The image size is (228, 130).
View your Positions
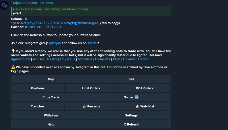[38, 88]
